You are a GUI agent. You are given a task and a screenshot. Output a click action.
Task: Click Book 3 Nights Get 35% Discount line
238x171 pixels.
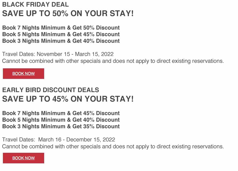[61, 126]
